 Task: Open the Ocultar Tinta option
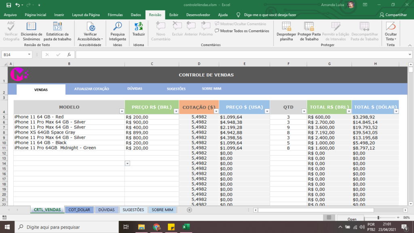[x=391, y=31]
